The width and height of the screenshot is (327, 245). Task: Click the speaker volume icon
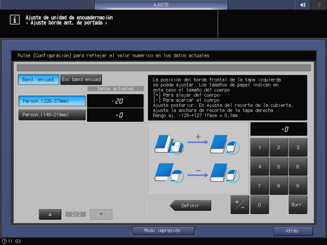point(303,4)
